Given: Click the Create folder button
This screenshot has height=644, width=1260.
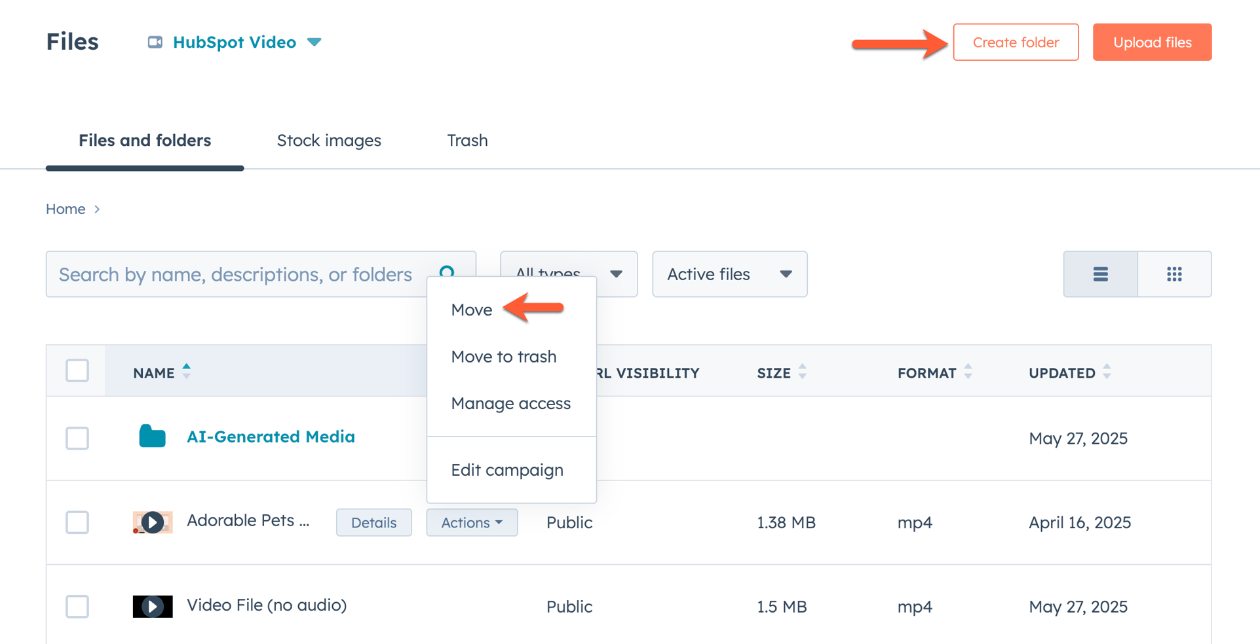Looking at the screenshot, I should [1015, 42].
